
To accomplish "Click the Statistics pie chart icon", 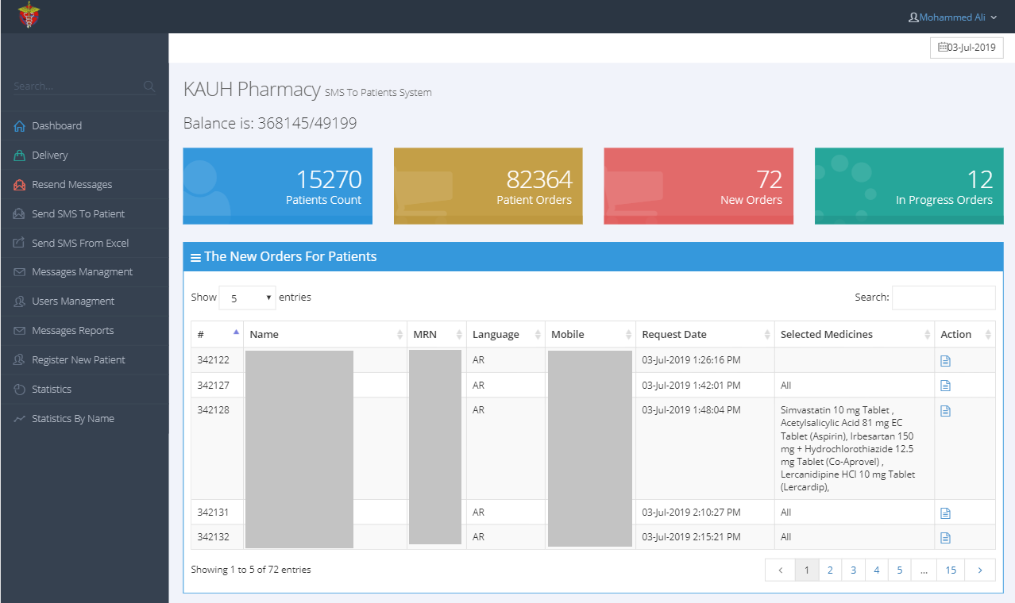I will (x=20, y=390).
